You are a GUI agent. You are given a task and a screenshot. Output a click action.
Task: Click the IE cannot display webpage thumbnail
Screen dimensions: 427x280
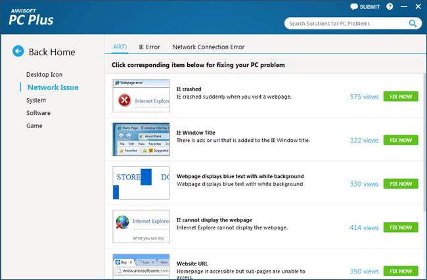tap(141, 227)
